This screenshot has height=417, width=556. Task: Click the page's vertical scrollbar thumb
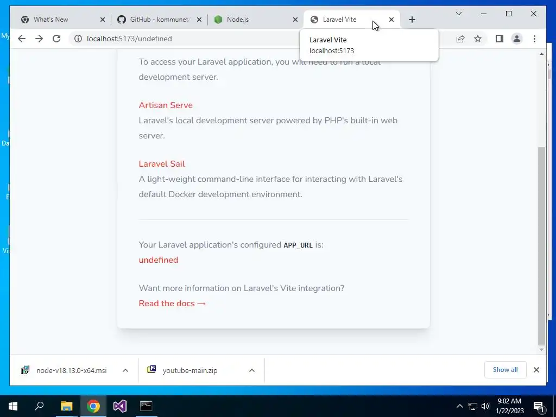pyautogui.click(x=541, y=246)
